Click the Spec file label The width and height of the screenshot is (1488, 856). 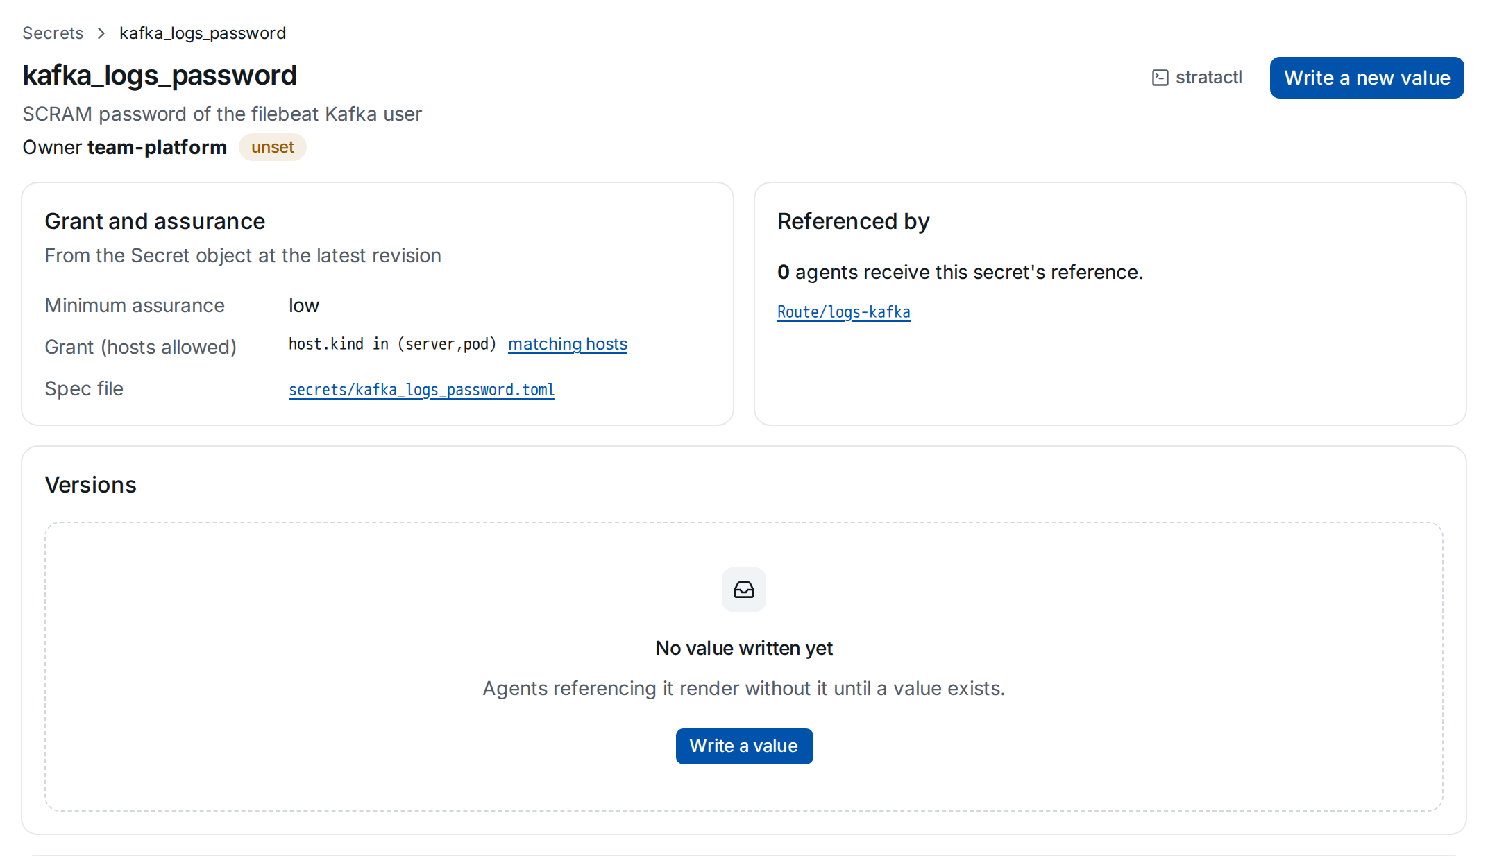(x=84, y=388)
